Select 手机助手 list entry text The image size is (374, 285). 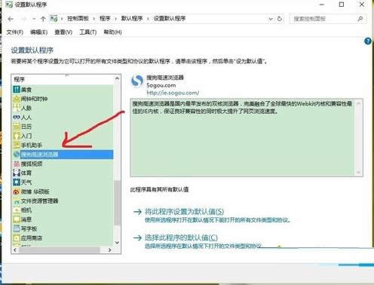tap(32, 145)
